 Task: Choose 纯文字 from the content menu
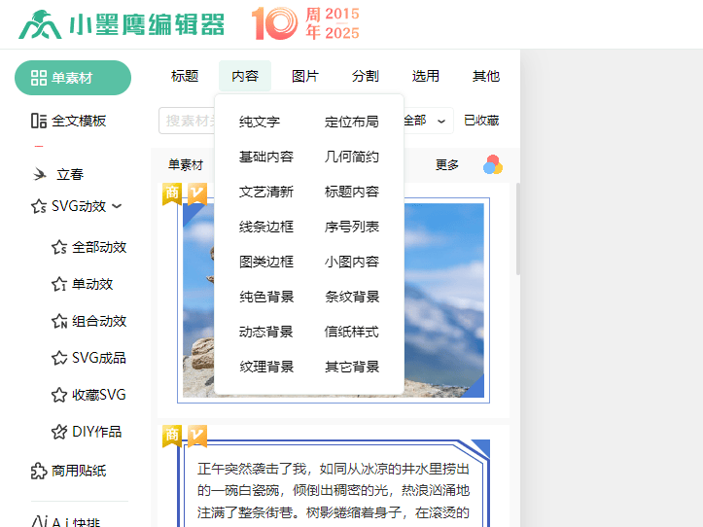click(x=260, y=122)
